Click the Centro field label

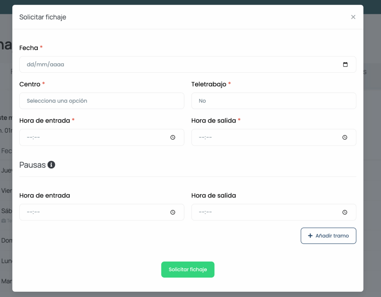click(x=30, y=84)
